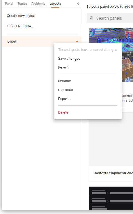The image size is (133, 214).
Task: Click the search magnifier icon
Action: (92, 18)
